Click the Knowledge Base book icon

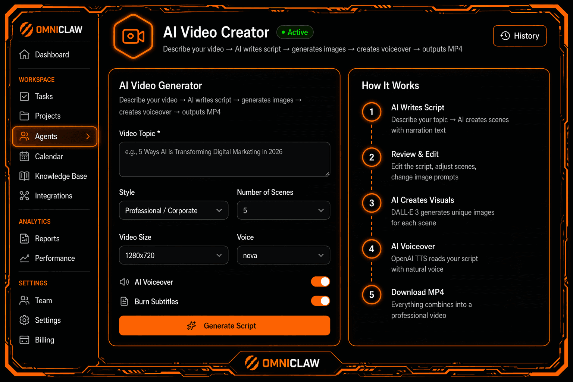click(x=24, y=176)
